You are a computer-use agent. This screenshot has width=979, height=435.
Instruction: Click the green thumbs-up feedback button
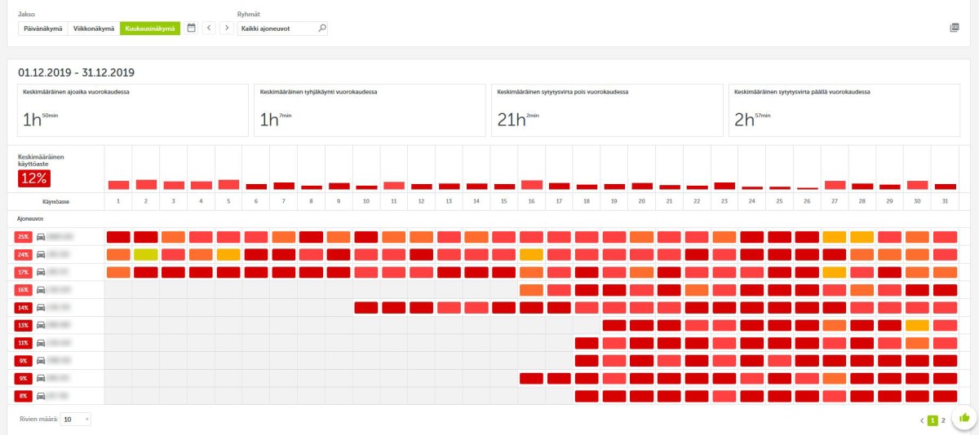coord(964,418)
